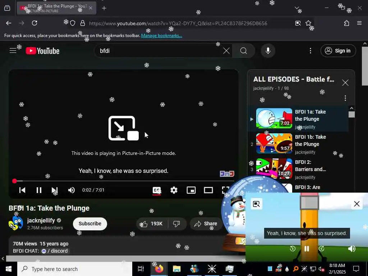Screen dimensions: 368x276
Task: Mute the main player volume
Action: (72, 190)
